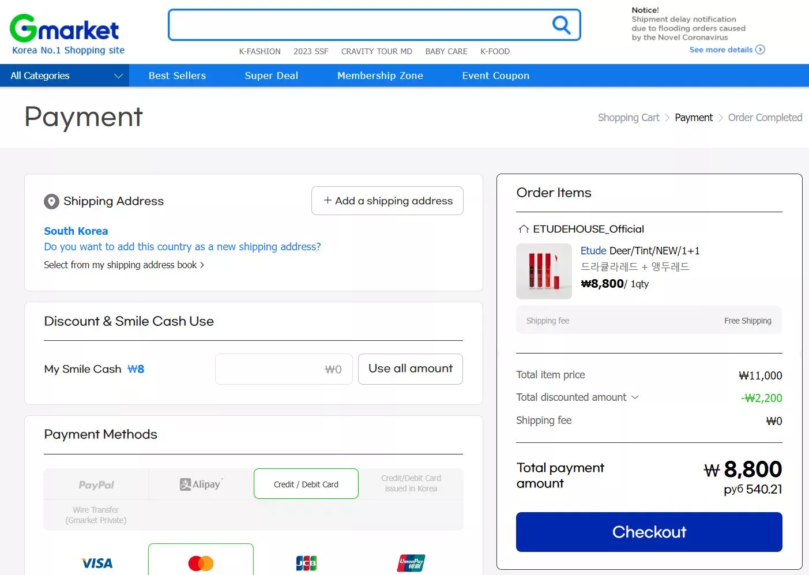
Task: Open the BABY CARE keyword link
Action: pyautogui.click(x=446, y=51)
